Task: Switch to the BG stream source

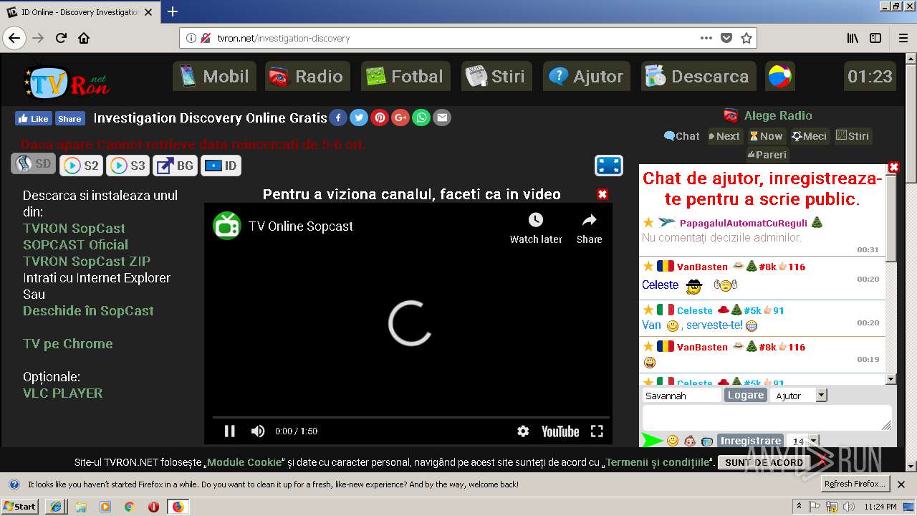Action: coord(176,166)
